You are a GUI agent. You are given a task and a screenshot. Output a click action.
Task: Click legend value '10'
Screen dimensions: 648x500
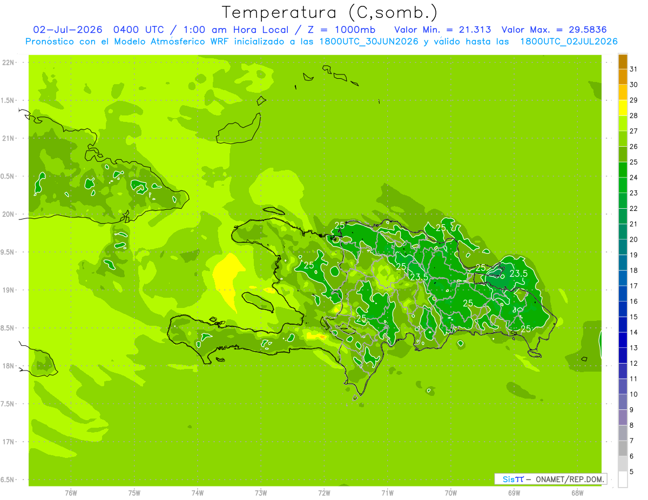click(x=634, y=394)
